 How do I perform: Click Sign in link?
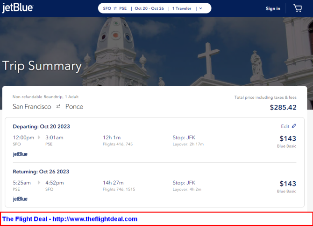click(273, 8)
